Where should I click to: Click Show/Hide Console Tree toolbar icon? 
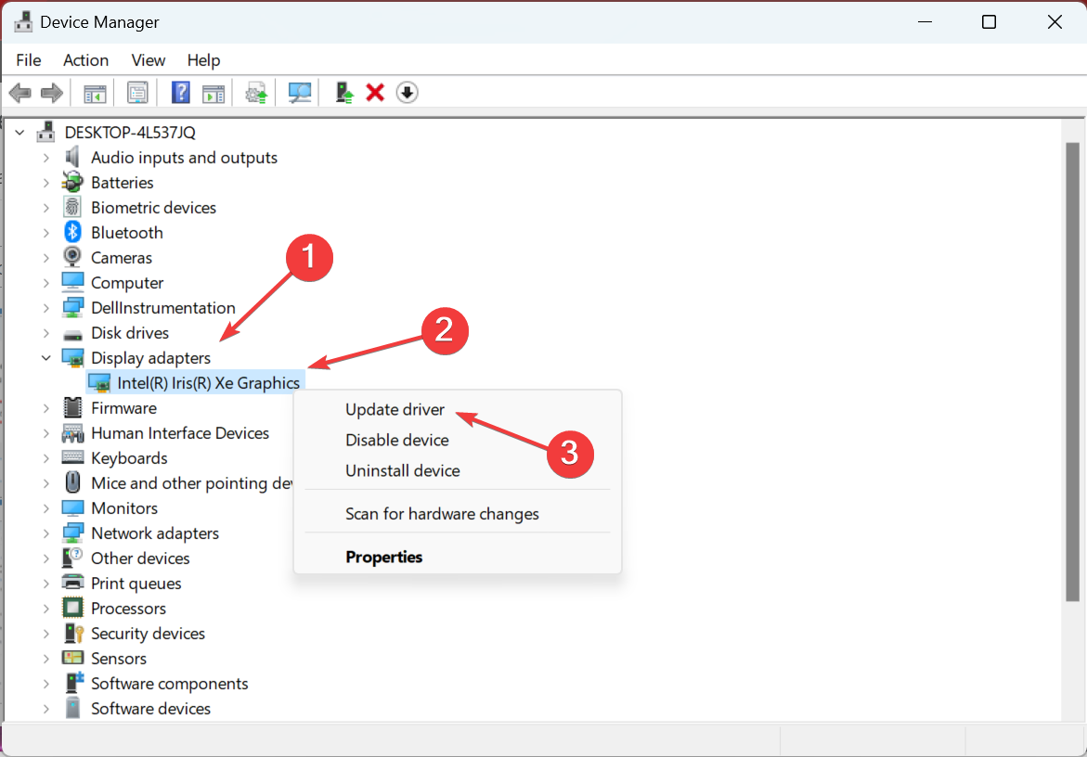pos(95,93)
